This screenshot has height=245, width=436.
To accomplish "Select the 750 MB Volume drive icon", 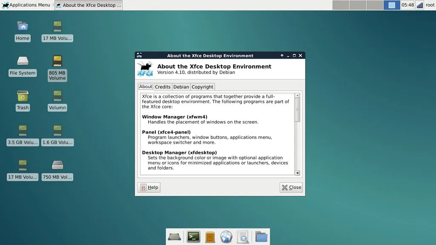I will pyautogui.click(x=57, y=170).
